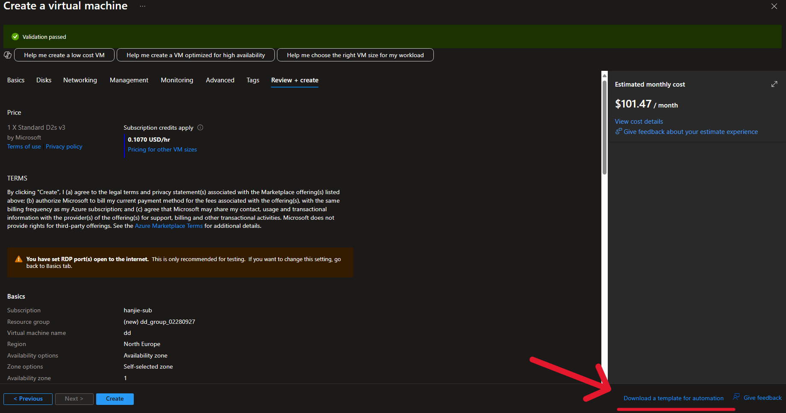Click the Previous button

pos(28,399)
